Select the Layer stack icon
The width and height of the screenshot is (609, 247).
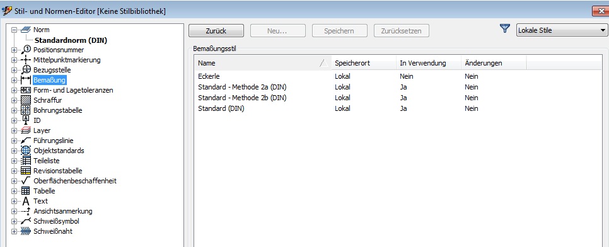tap(26, 130)
